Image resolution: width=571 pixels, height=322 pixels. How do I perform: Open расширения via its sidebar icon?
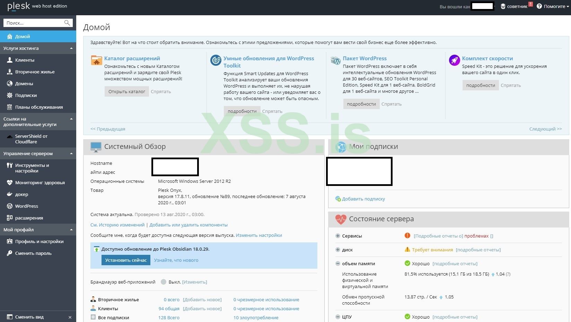(x=9, y=218)
